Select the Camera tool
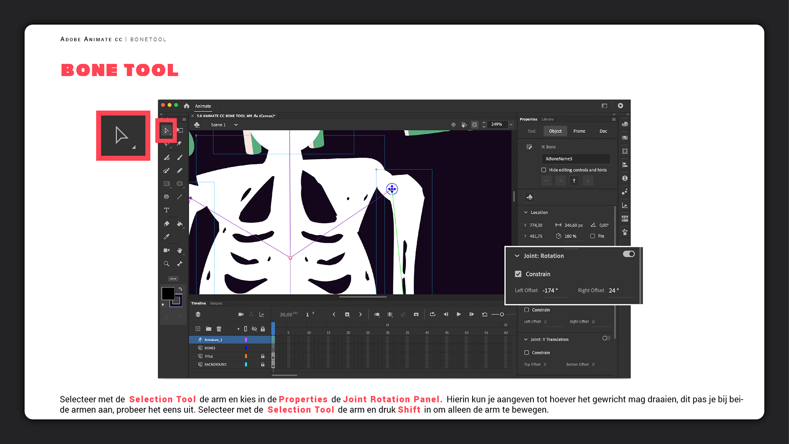The width and height of the screenshot is (789, 444). click(x=166, y=250)
